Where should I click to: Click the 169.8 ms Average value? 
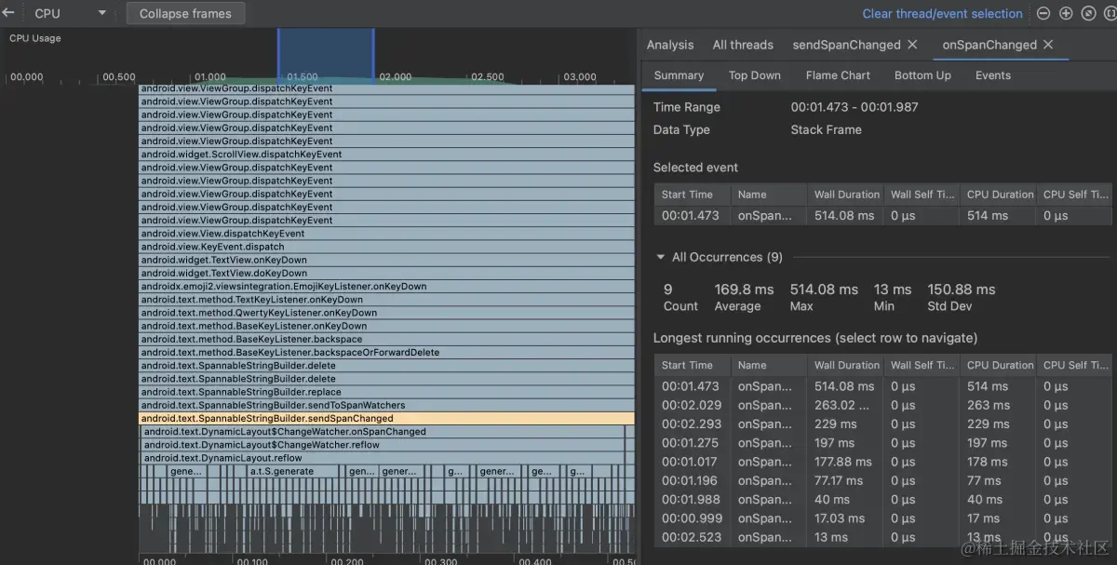(744, 289)
